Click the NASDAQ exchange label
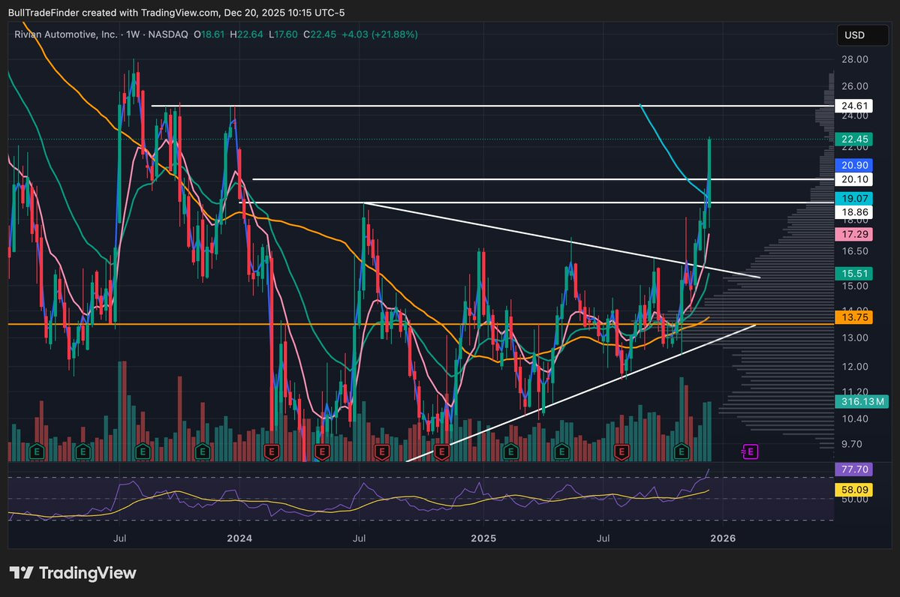The width and height of the screenshot is (900, 597). pos(167,34)
